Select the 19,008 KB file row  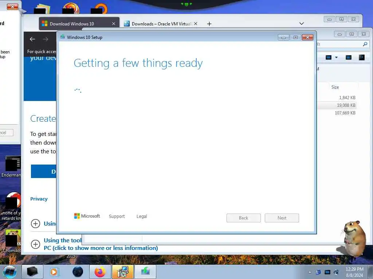337,105
